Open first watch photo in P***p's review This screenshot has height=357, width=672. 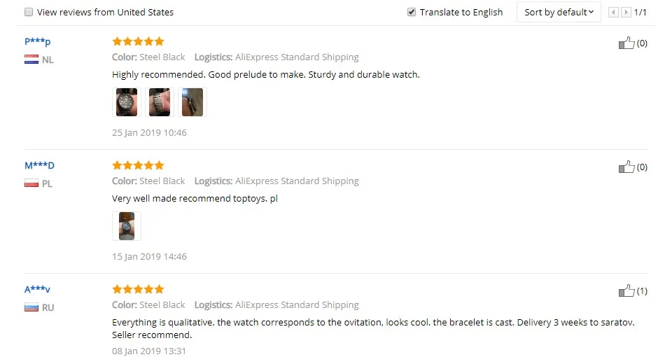tap(127, 102)
